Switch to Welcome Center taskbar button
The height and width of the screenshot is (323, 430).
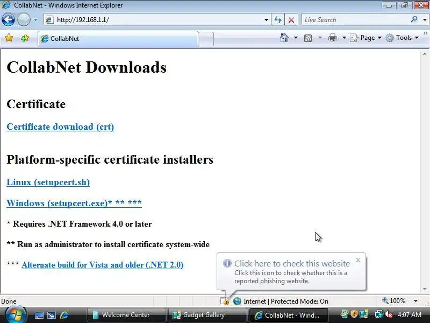coord(126,315)
